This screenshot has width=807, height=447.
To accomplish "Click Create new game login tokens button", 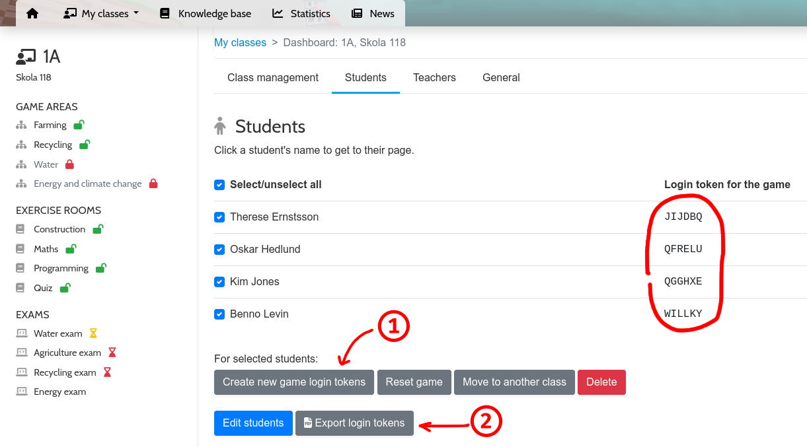I will tap(294, 382).
